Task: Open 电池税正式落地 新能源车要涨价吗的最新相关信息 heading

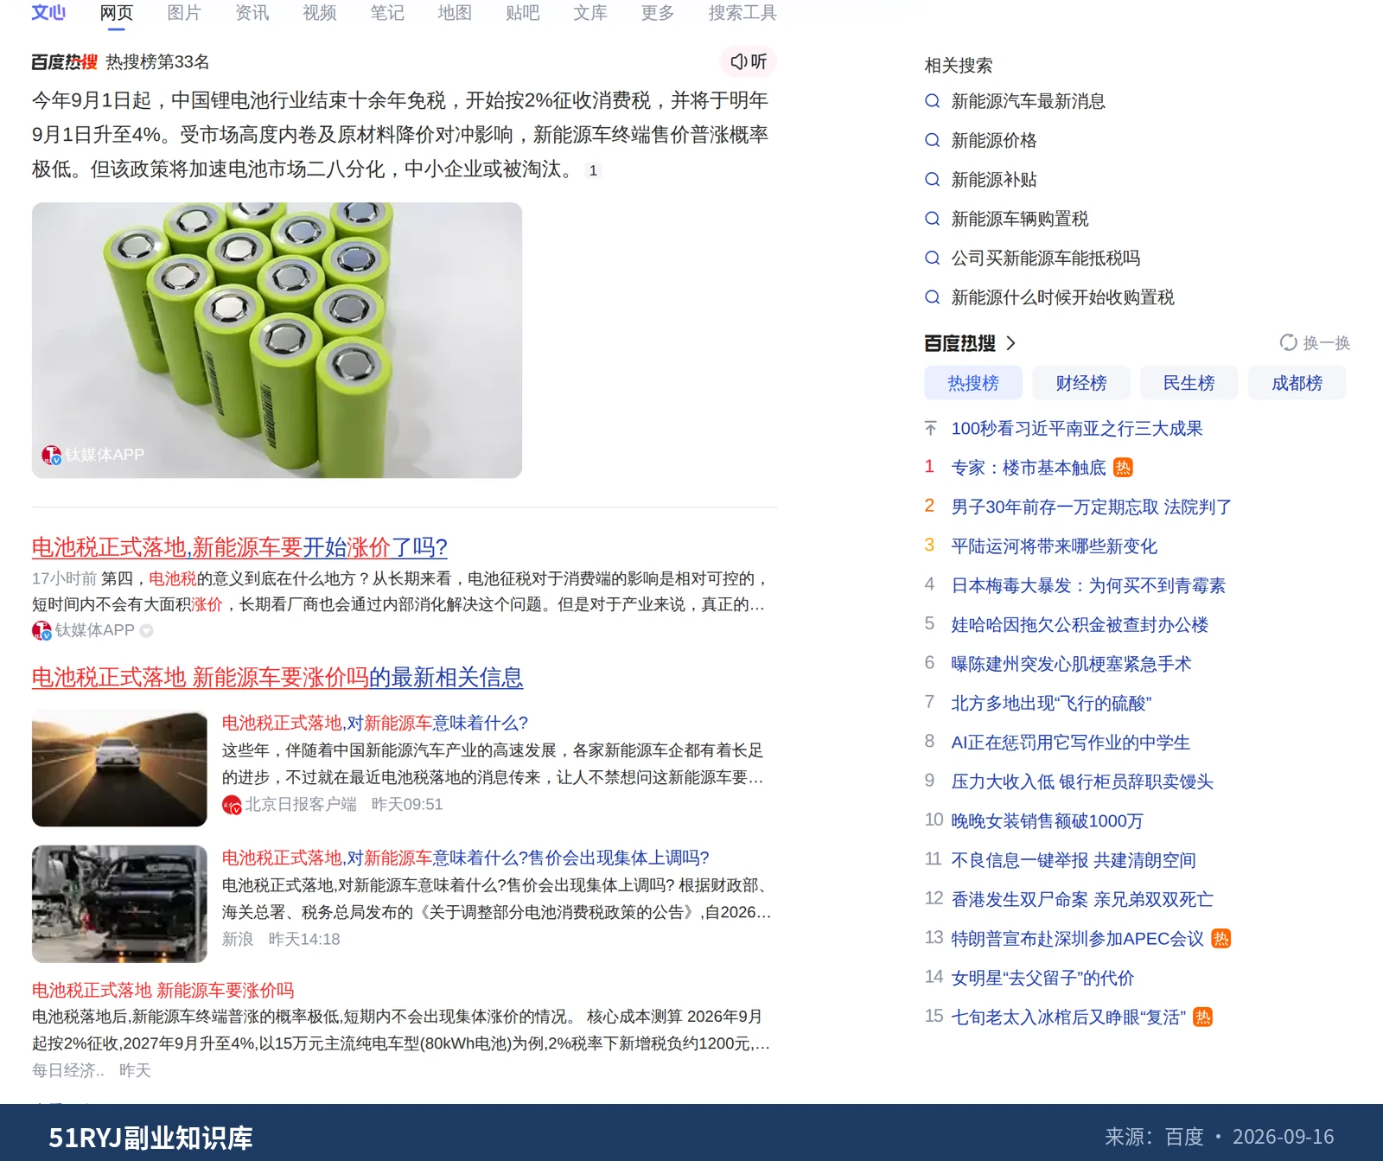Action: coord(277,678)
